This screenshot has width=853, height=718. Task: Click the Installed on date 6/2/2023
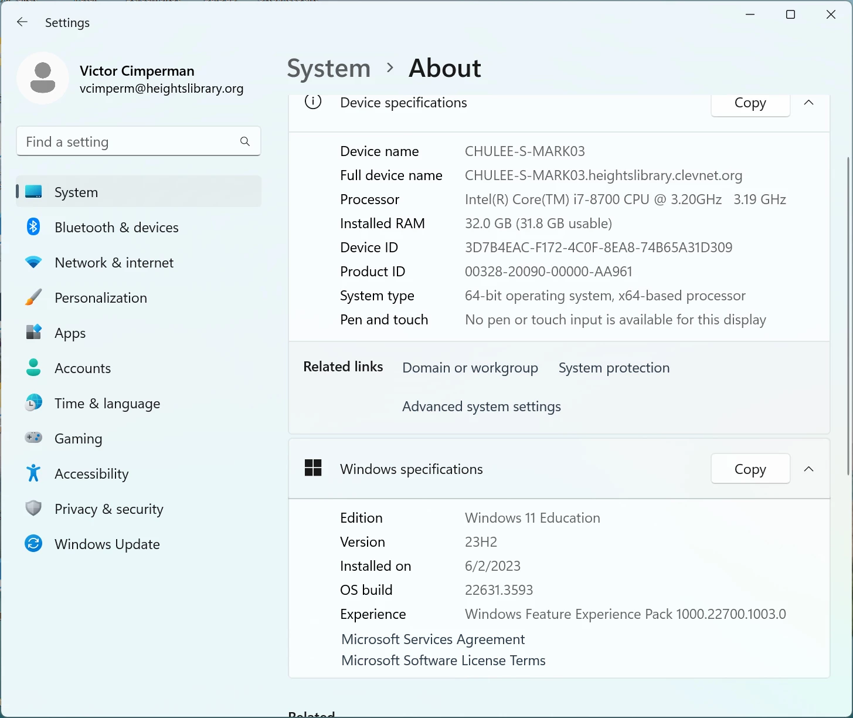click(x=492, y=566)
